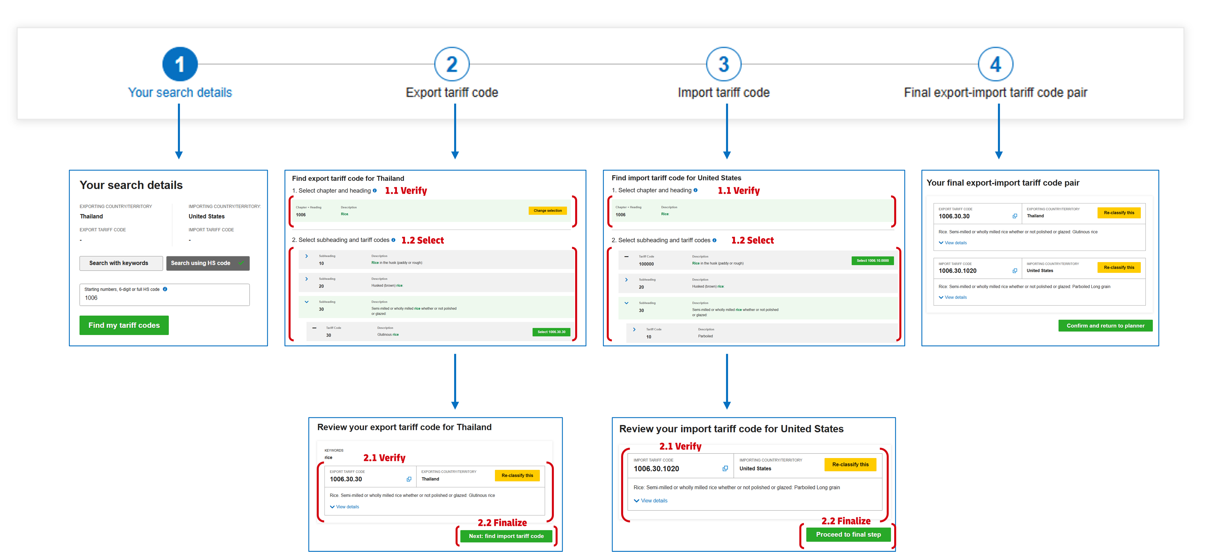Expand tariff code 10 Parboiled row

(x=634, y=330)
